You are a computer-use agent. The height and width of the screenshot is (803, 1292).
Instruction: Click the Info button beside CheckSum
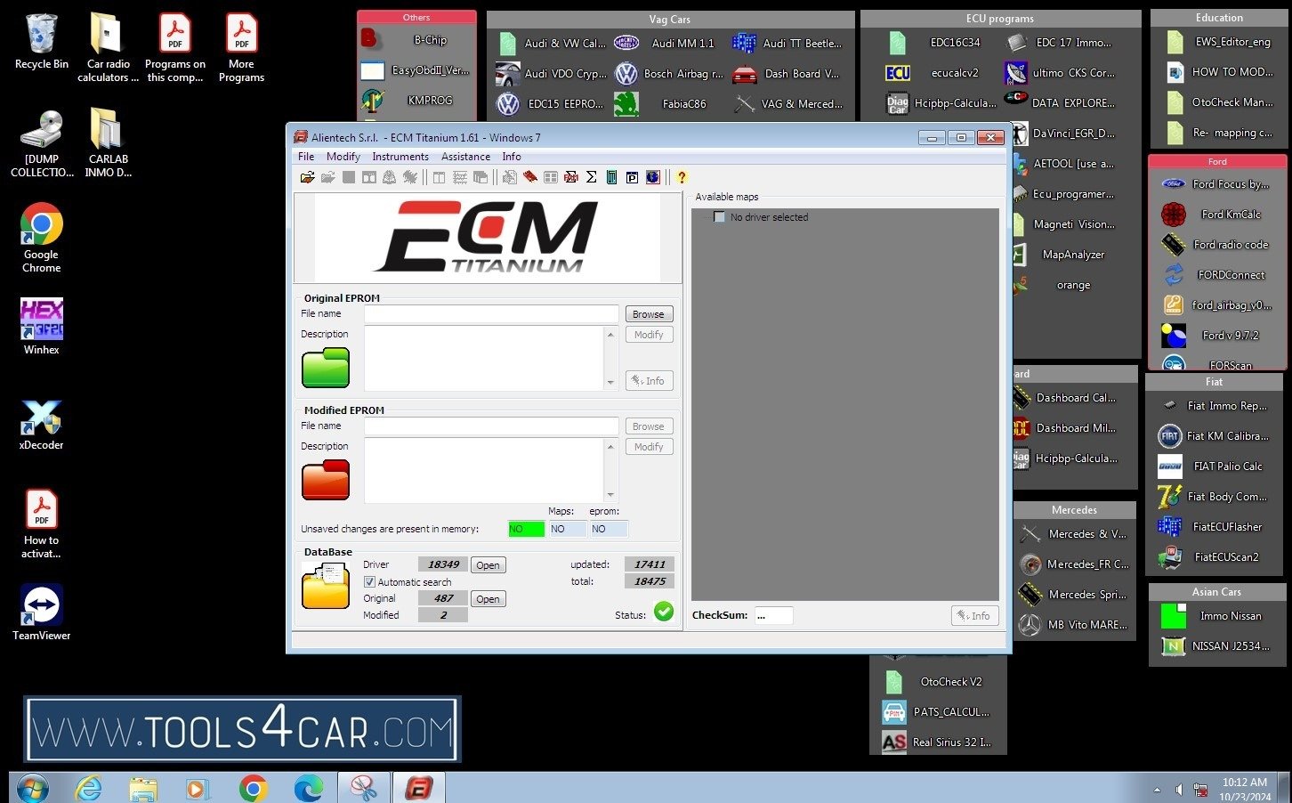pyautogui.click(x=975, y=615)
